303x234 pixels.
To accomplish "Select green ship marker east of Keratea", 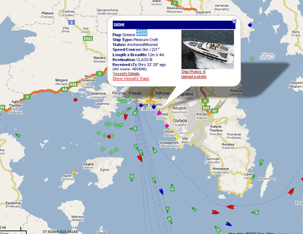I will coord(261,162).
